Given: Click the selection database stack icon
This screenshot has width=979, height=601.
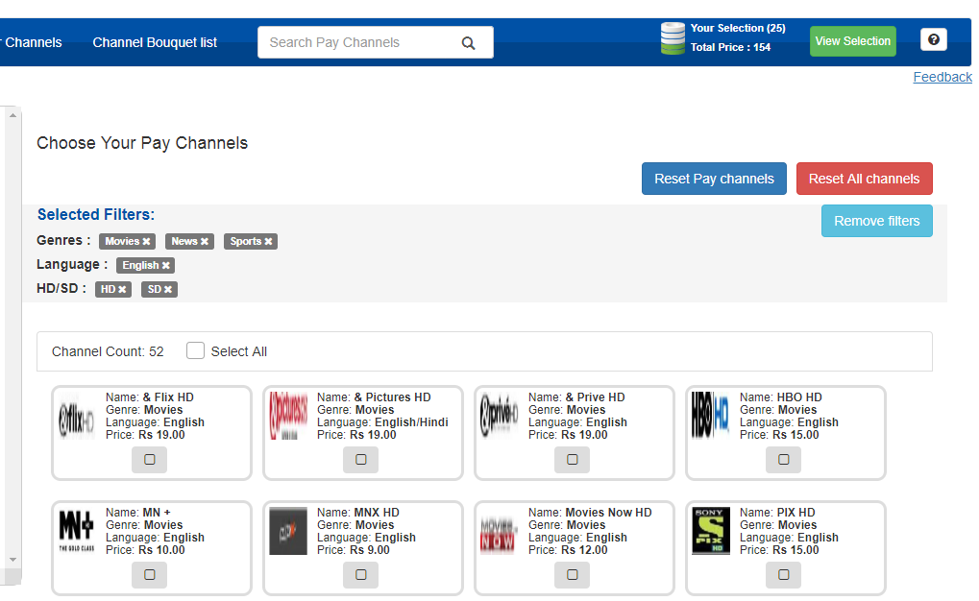Looking at the screenshot, I should click(x=673, y=38).
